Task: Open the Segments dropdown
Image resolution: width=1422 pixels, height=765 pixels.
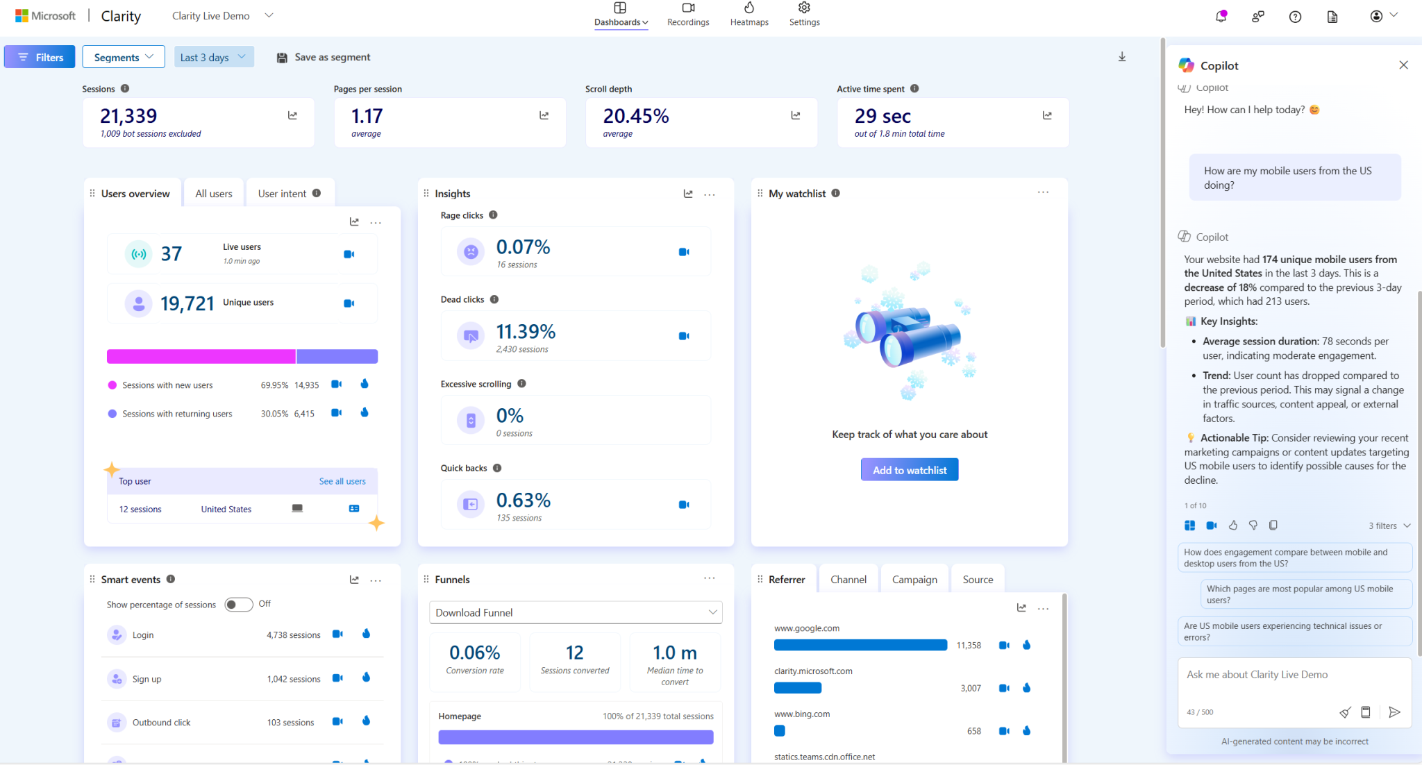Action: (x=124, y=57)
